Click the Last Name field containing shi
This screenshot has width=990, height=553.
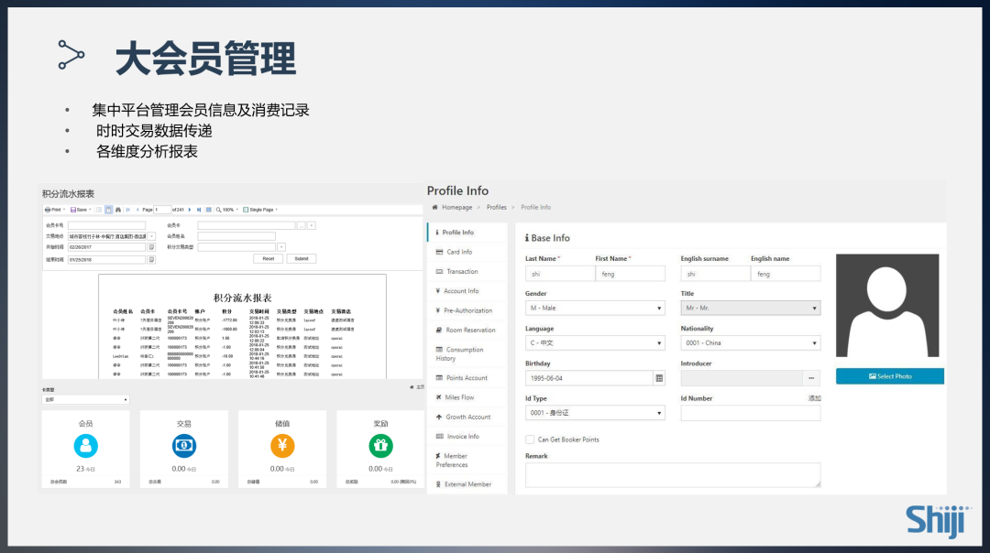pyautogui.click(x=560, y=274)
